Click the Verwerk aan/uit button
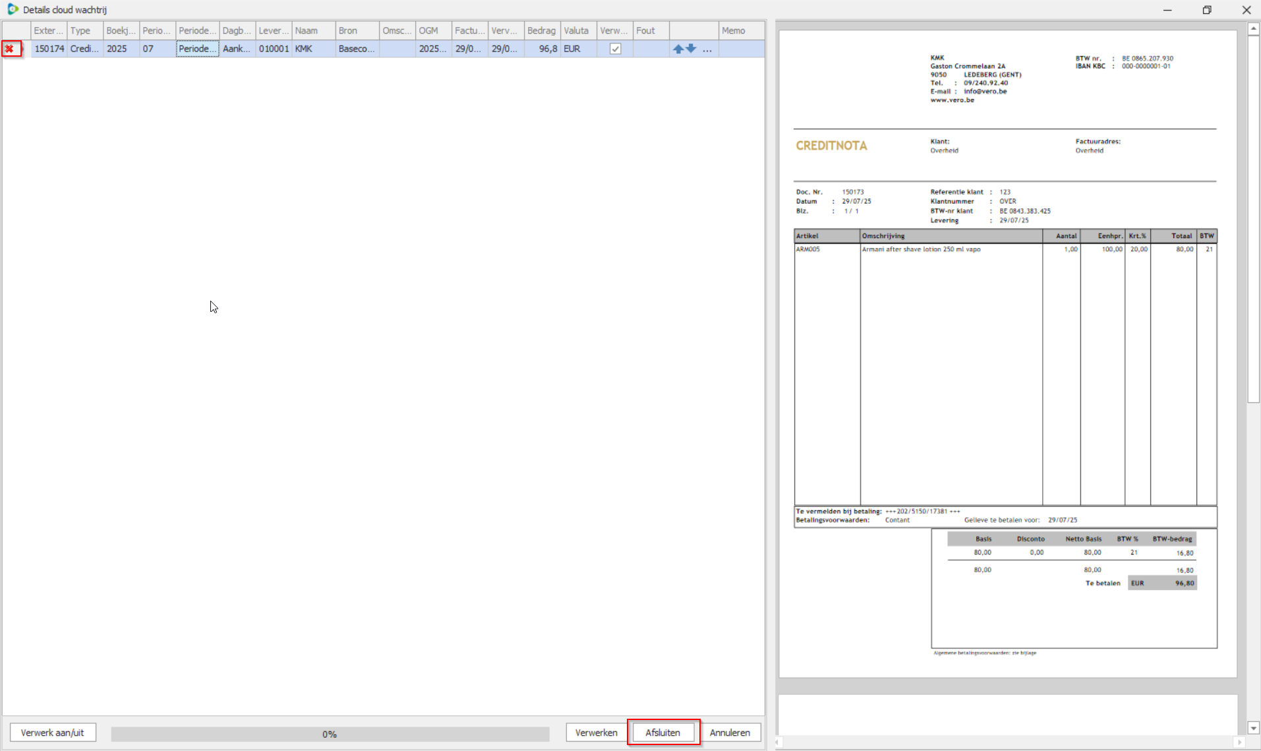1261x751 pixels. [x=53, y=733]
